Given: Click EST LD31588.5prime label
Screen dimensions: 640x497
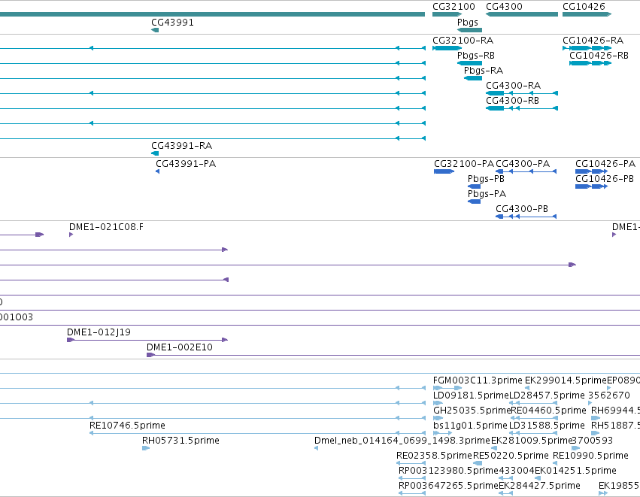Looking at the screenshot, I should point(547,426).
